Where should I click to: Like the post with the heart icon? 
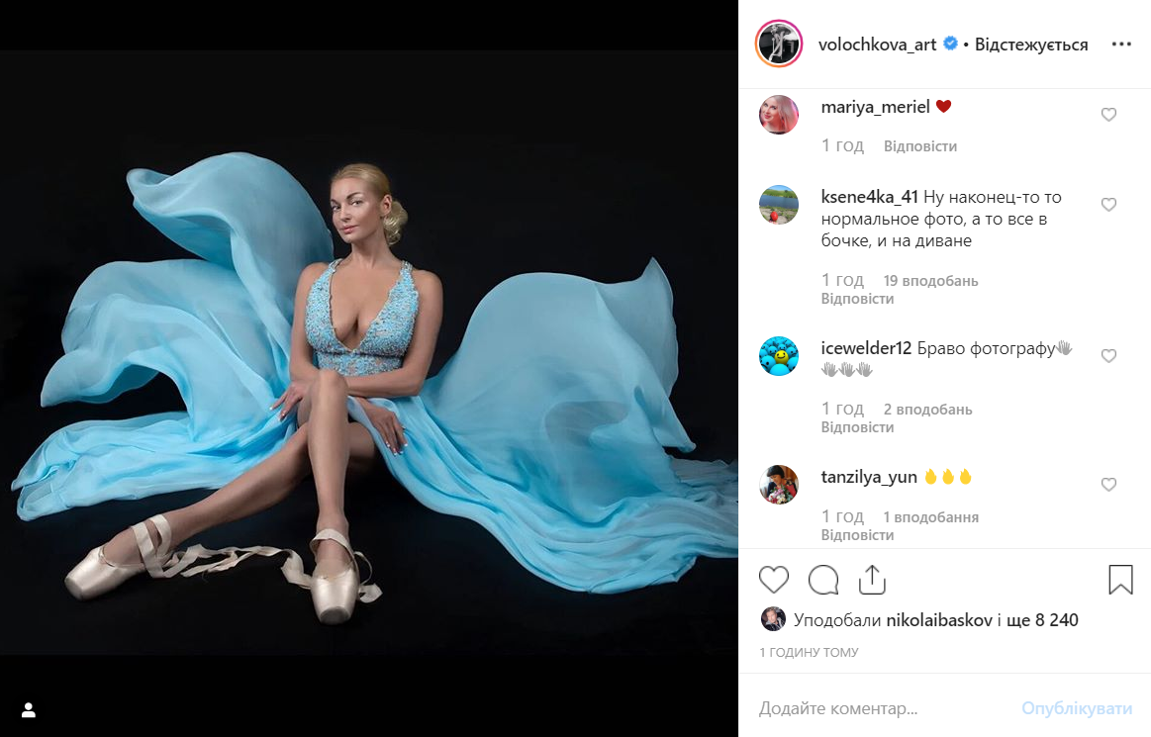pos(774,580)
